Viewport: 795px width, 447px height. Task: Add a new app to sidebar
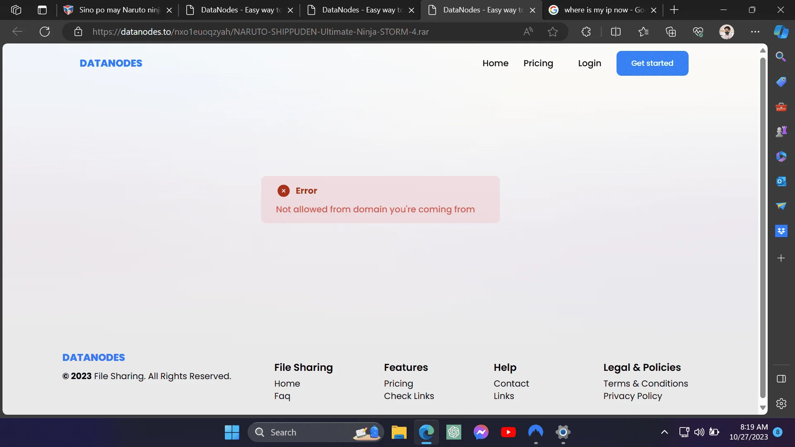tap(781, 258)
